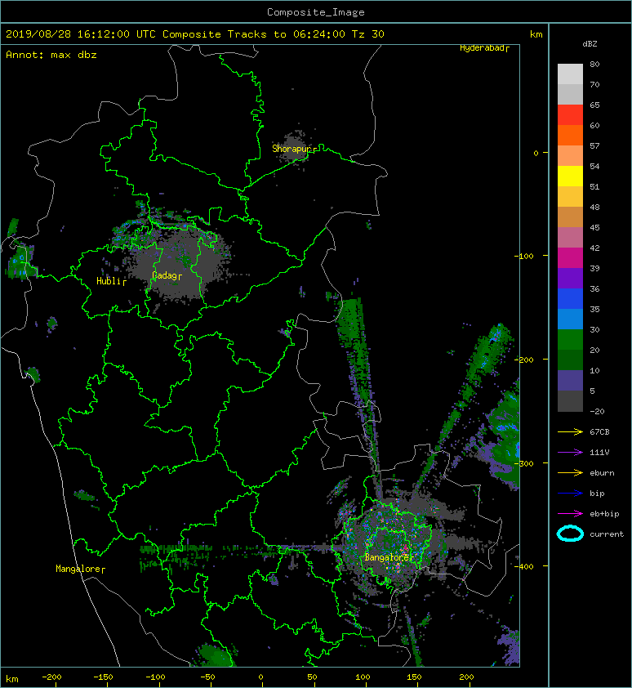The width and height of the screenshot is (632, 688).
Task: Click the 67CB yellow arrow legend icon
Action: (x=570, y=431)
